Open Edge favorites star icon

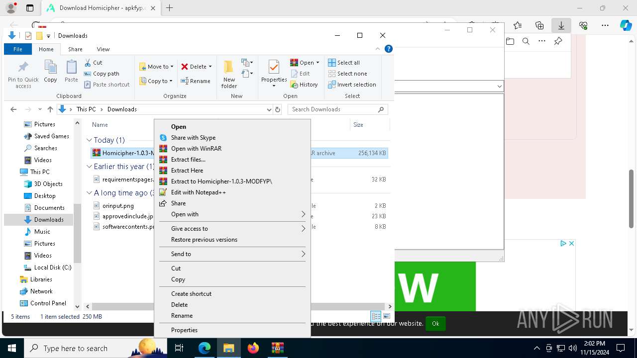[x=518, y=25]
